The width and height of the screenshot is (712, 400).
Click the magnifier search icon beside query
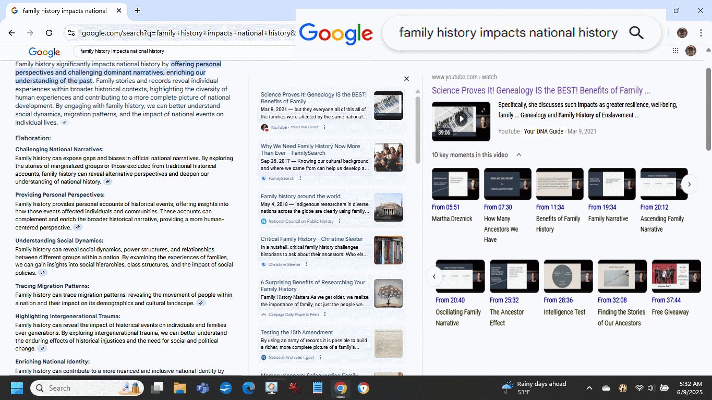[636, 33]
